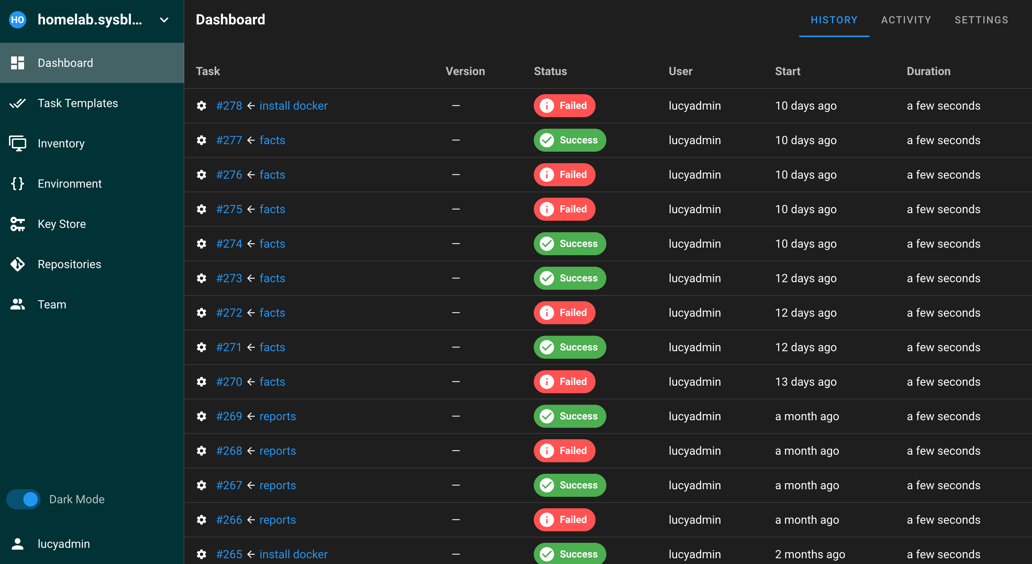Click the Dashboard grid icon in sidebar
1032x564 pixels.
point(17,63)
